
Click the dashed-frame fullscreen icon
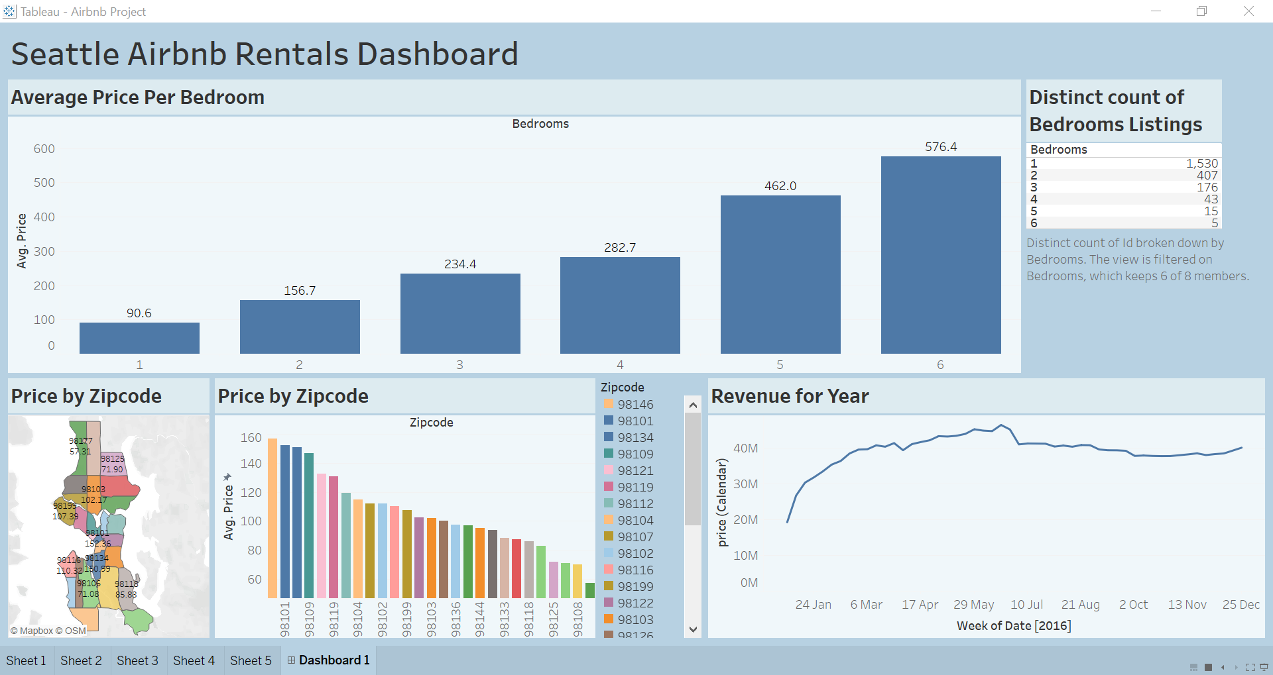click(1250, 667)
